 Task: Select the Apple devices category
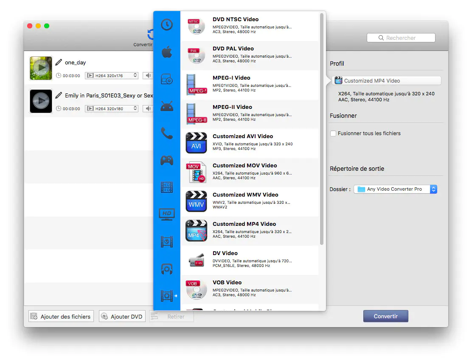click(x=166, y=52)
